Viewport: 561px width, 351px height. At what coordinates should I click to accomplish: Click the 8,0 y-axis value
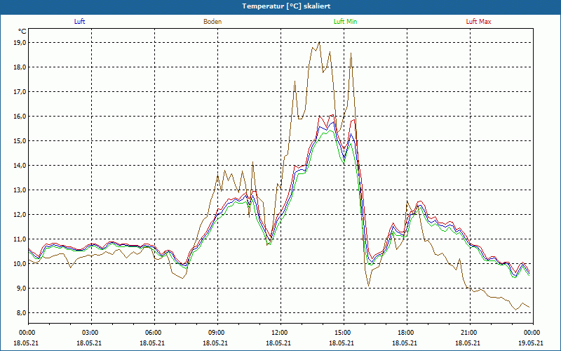pyautogui.click(x=22, y=313)
